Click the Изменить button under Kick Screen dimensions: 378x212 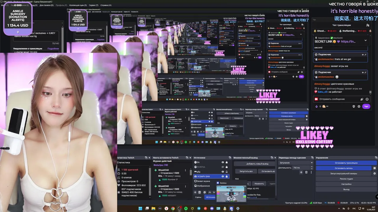pos(259,183)
